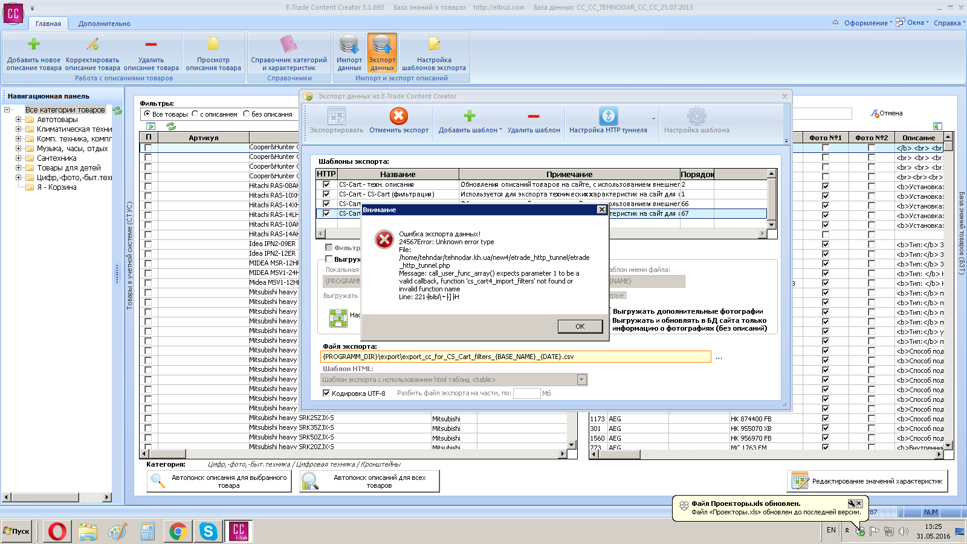This screenshot has width=967, height=544.
Task: Click the Экспорт данных ribbon icon
Action: tap(382, 45)
